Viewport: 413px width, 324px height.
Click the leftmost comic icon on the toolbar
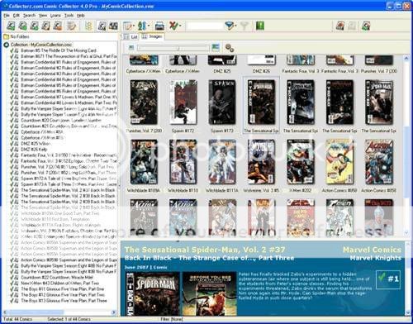[x=11, y=26]
